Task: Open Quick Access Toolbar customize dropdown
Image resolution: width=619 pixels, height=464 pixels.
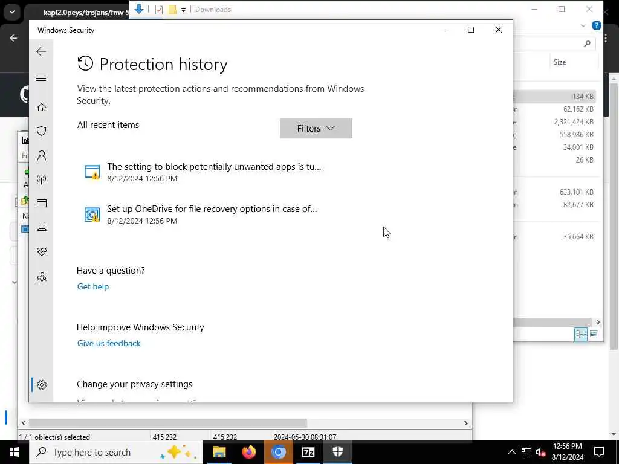Action: coord(184,10)
